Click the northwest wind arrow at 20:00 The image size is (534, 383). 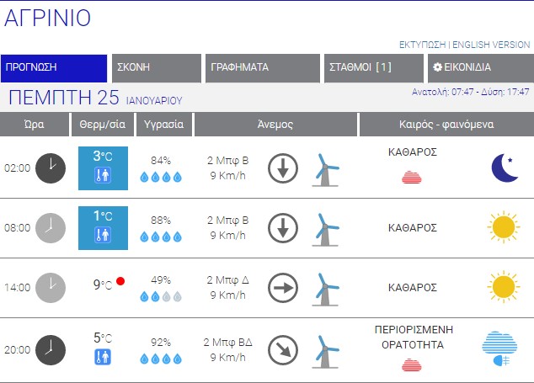[283, 348]
